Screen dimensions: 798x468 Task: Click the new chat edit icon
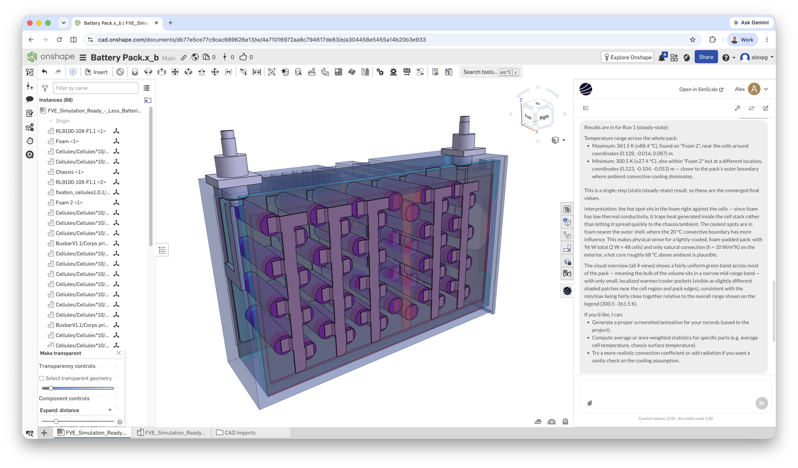(765, 108)
